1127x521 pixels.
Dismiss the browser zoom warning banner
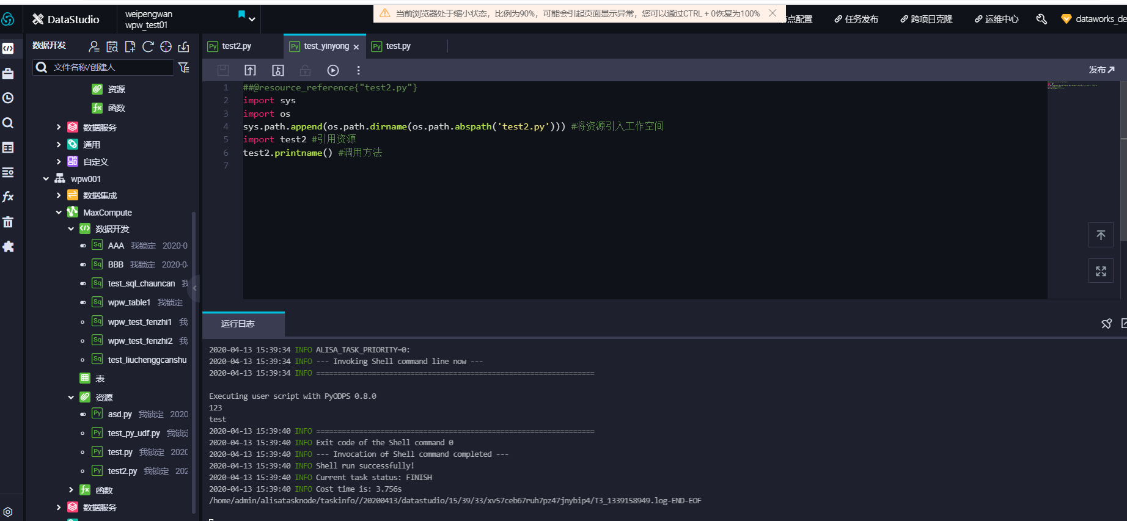(x=773, y=13)
